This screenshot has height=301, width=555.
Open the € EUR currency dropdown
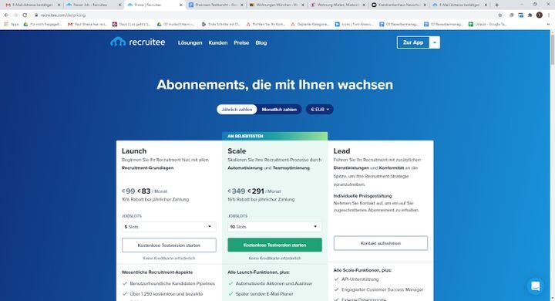coord(320,110)
